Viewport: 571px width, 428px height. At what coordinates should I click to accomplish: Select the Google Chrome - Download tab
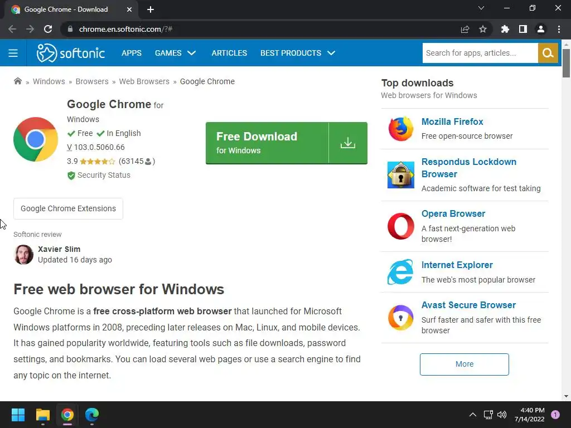pyautogui.click(x=71, y=9)
